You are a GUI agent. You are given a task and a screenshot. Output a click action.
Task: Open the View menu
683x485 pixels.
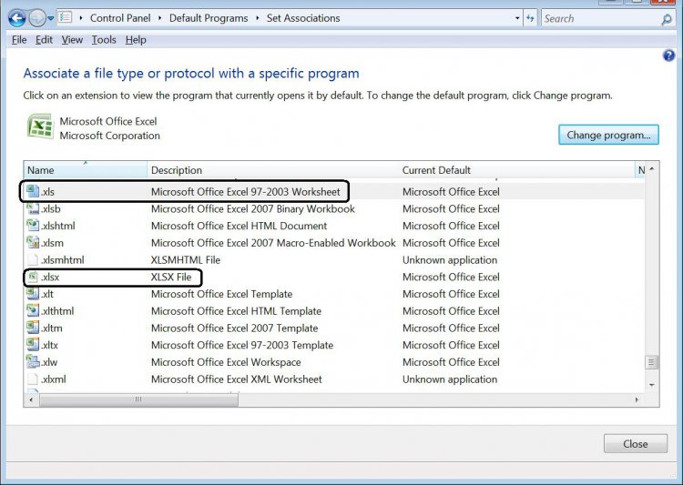(72, 40)
